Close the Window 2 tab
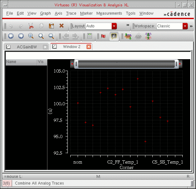Viewport: 196px width, 189px height. point(89,47)
